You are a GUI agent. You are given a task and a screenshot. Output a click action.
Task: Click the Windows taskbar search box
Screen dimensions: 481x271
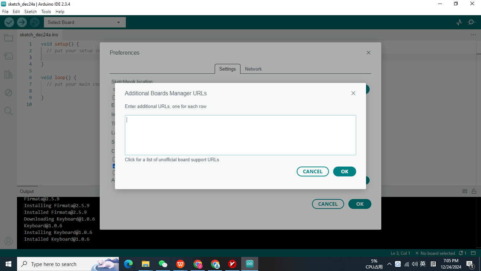68,264
